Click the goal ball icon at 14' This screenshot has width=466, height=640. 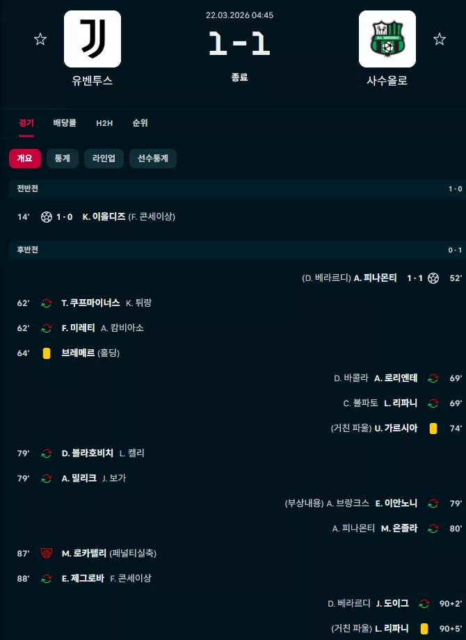pos(47,217)
